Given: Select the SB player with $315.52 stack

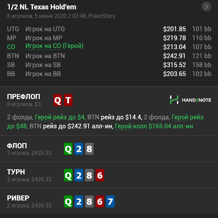Looking at the screenshot, I should [109, 65].
